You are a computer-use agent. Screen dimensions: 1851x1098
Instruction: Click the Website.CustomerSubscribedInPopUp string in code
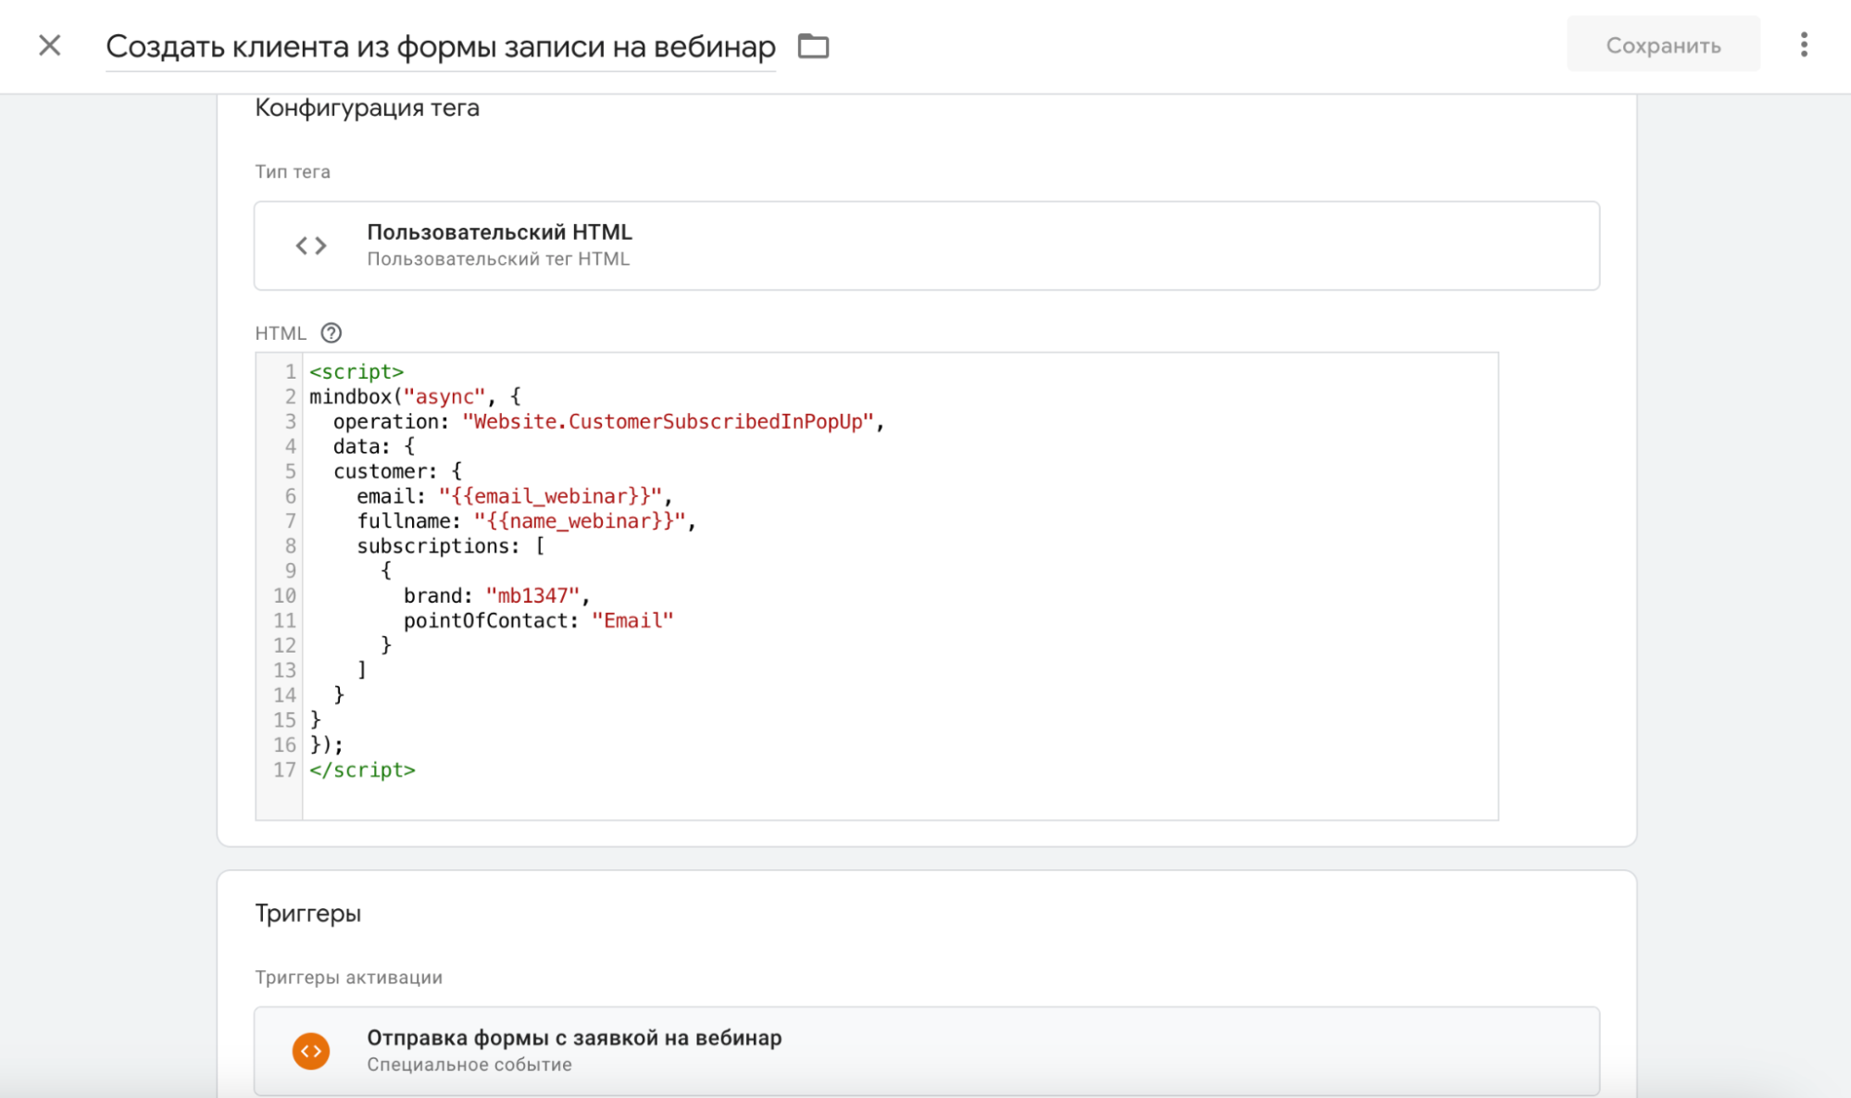click(x=668, y=422)
